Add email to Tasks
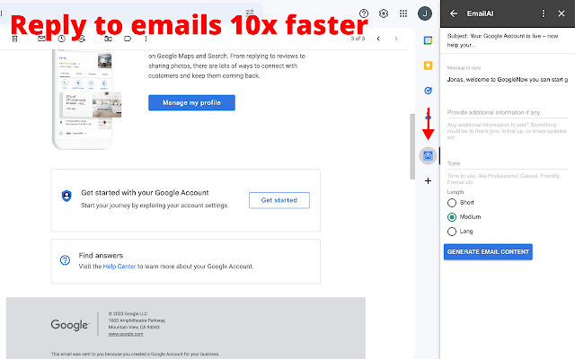This screenshot has width=575, height=359. (82, 39)
